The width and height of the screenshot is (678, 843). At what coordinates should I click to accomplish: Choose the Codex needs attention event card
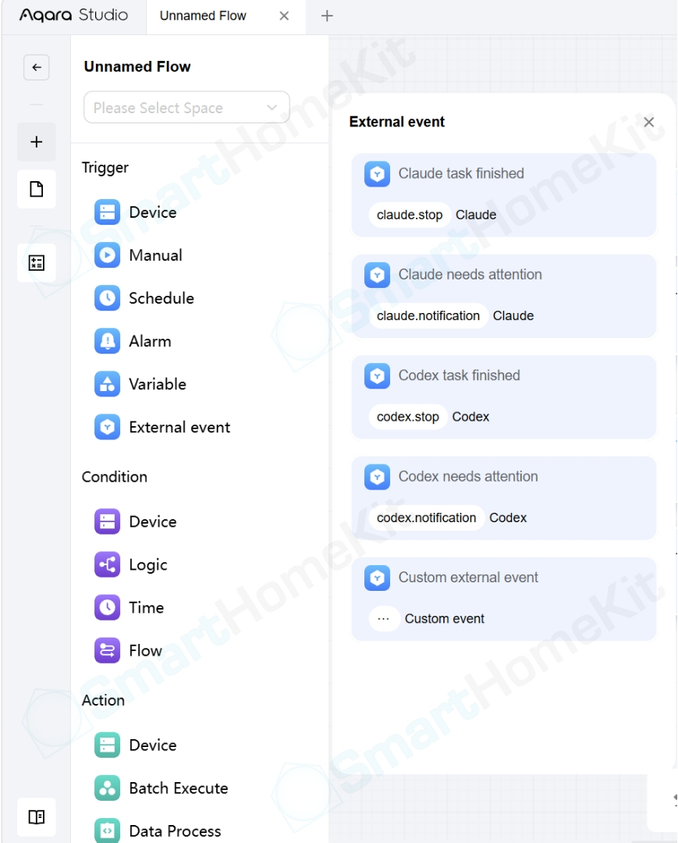tap(504, 498)
